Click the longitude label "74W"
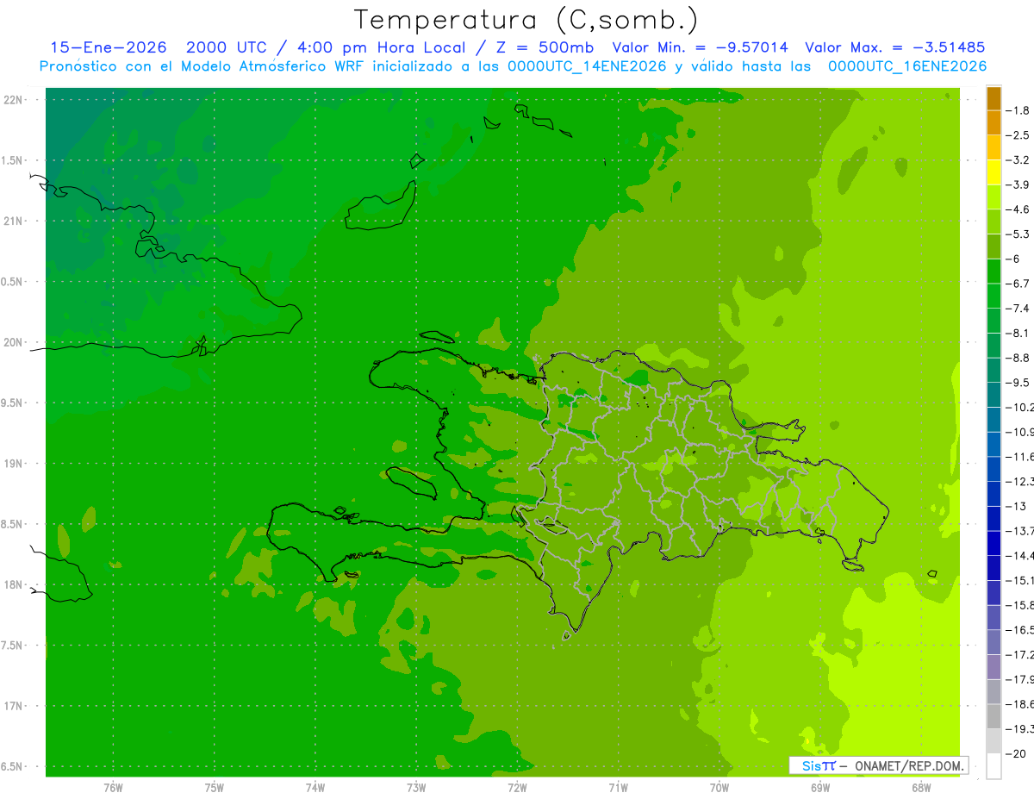This screenshot has height=799, width=1034. [x=315, y=789]
